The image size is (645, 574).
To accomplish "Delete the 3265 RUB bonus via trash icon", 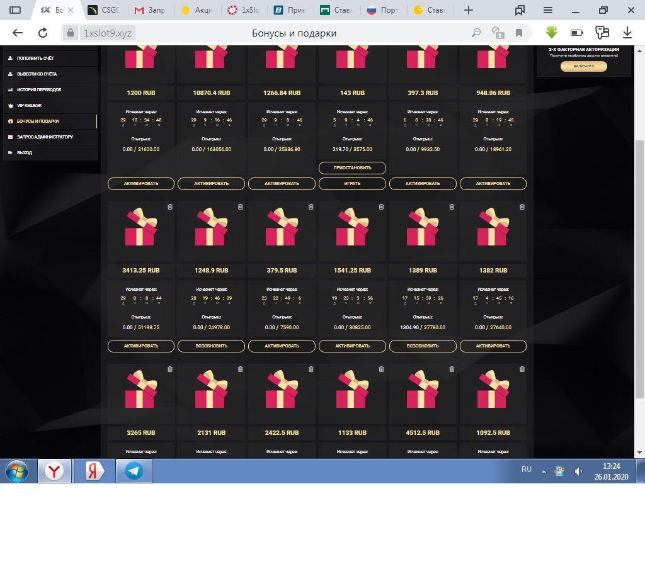I will [x=170, y=369].
